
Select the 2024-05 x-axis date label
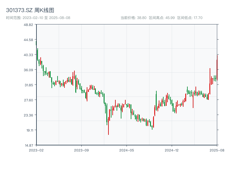[x=127, y=150]
